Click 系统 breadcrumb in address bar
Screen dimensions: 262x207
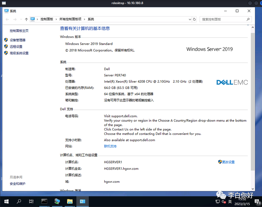pyautogui.click(x=91, y=19)
